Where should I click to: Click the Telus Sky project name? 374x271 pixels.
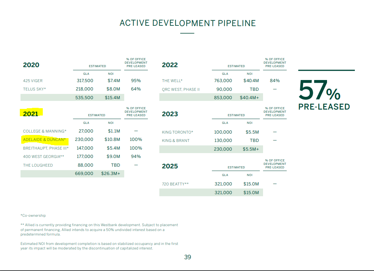(x=34, y=89)
